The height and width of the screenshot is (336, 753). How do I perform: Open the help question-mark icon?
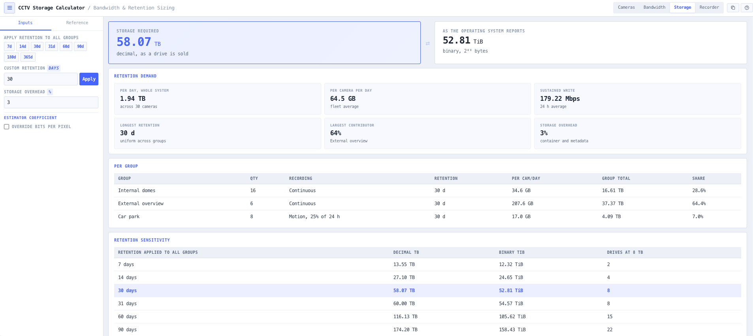747,8
